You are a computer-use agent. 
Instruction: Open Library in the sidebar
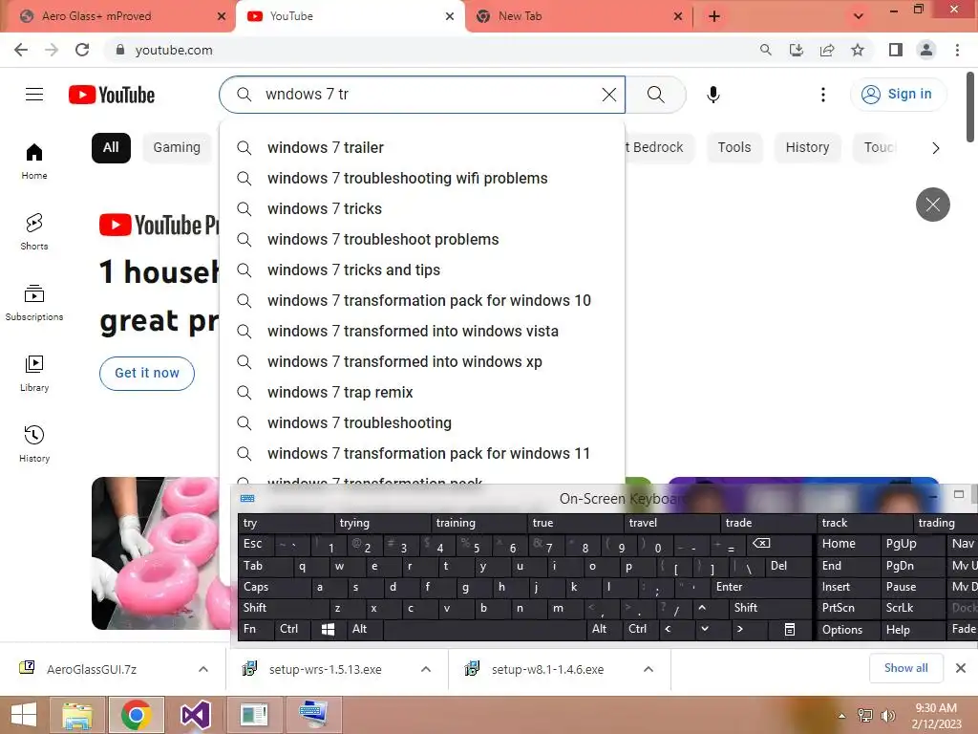pos(34,374)
